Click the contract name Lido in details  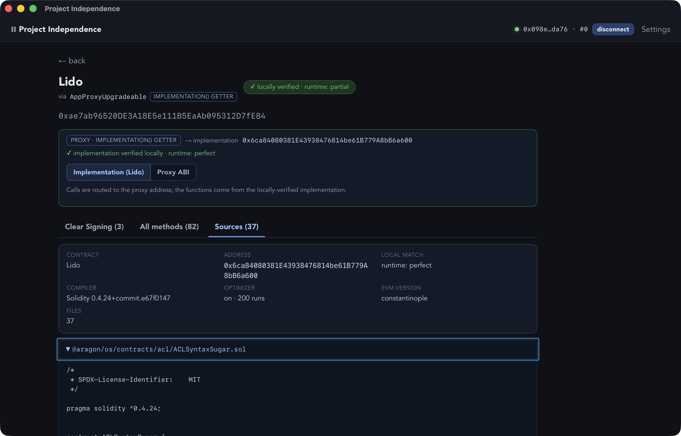point(73,265)
